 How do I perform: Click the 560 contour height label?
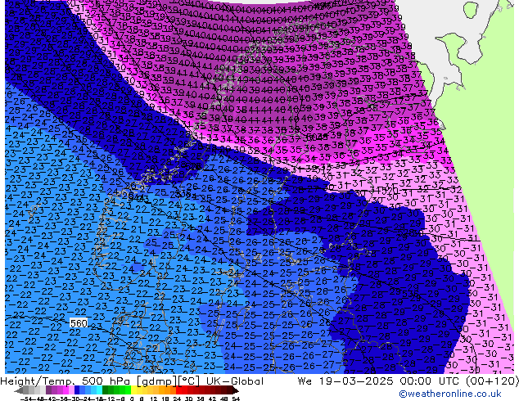[79, 323]
